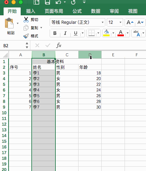The width and height of the screenshot is (146, 171).
Task: Click the Format painter brush icon
Action: point(26,36)
